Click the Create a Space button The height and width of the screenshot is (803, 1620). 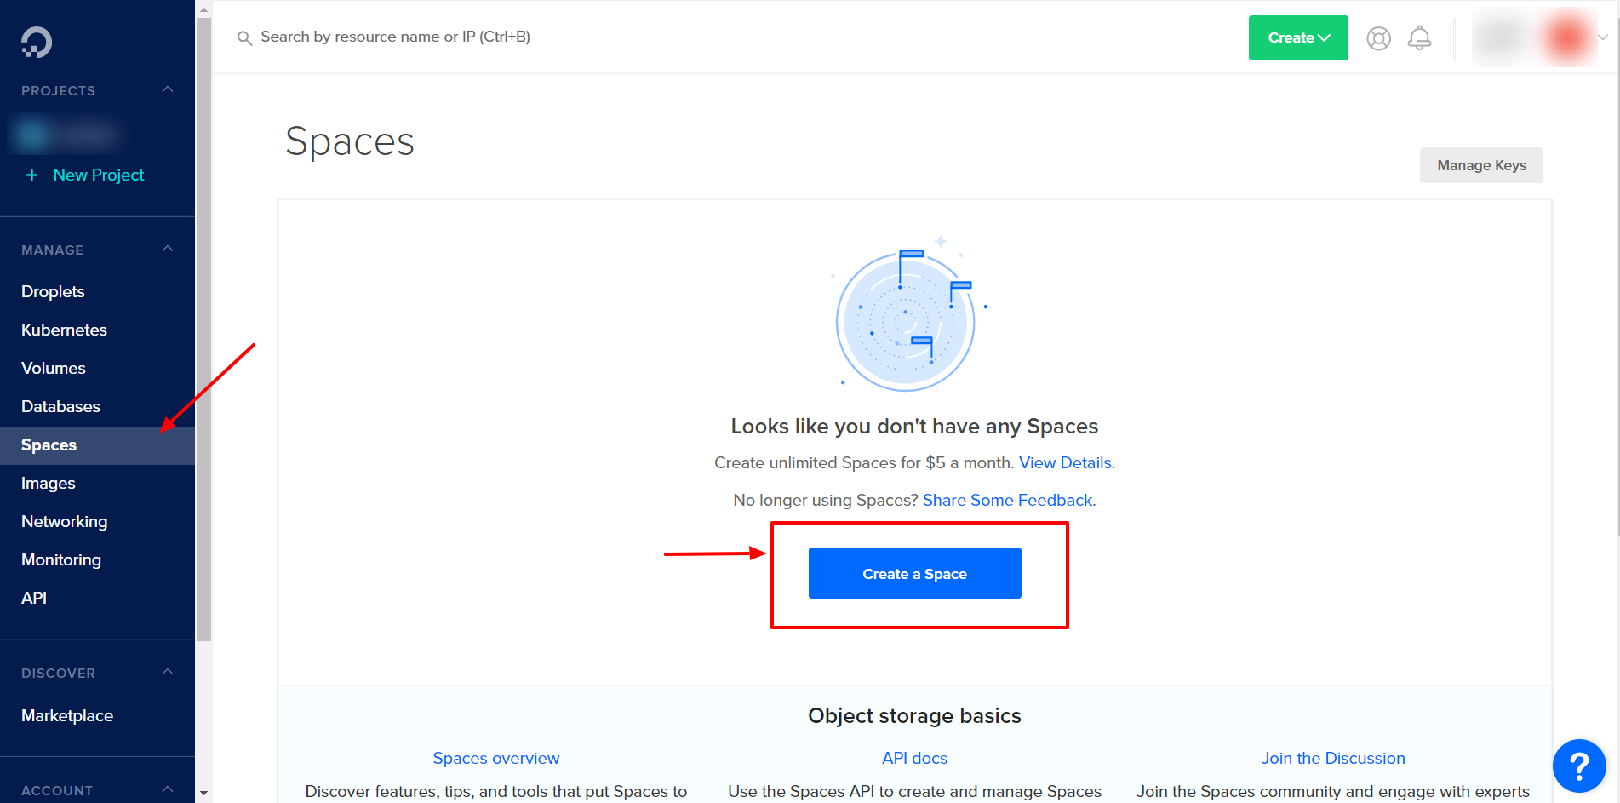(914, 573)
